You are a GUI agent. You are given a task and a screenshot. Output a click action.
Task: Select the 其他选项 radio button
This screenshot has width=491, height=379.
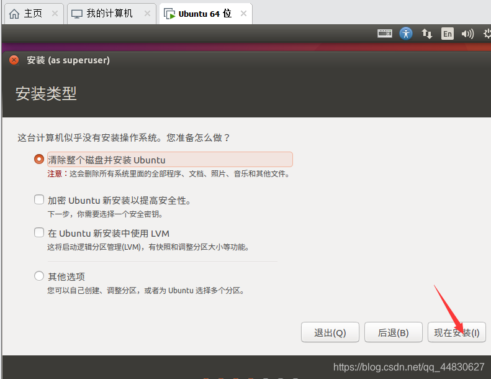[x=39, y=276]
